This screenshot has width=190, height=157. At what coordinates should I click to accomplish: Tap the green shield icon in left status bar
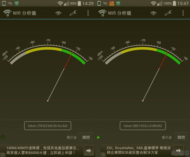[16, 3]
